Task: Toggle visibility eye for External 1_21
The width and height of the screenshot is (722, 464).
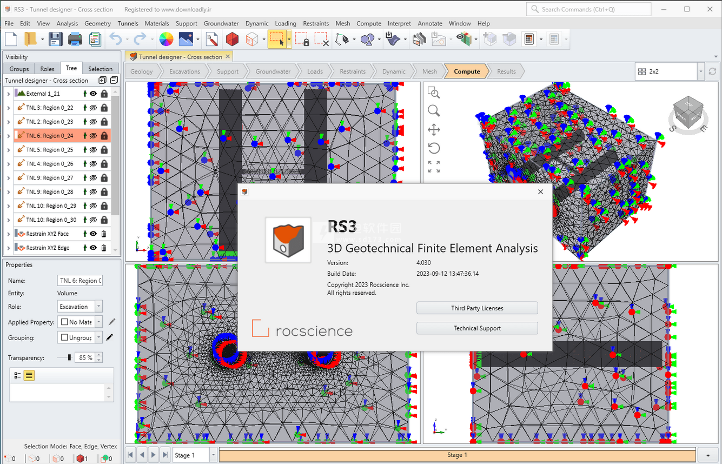Action: tap(93, 94)
